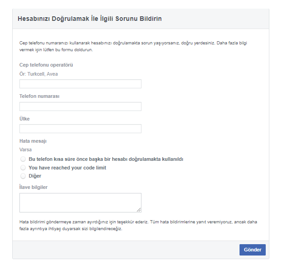Image resolution: width=282 pixels, height=270 pixels.
Task: Click the 'Hata mesajı' label
Action: click(33, 141)
